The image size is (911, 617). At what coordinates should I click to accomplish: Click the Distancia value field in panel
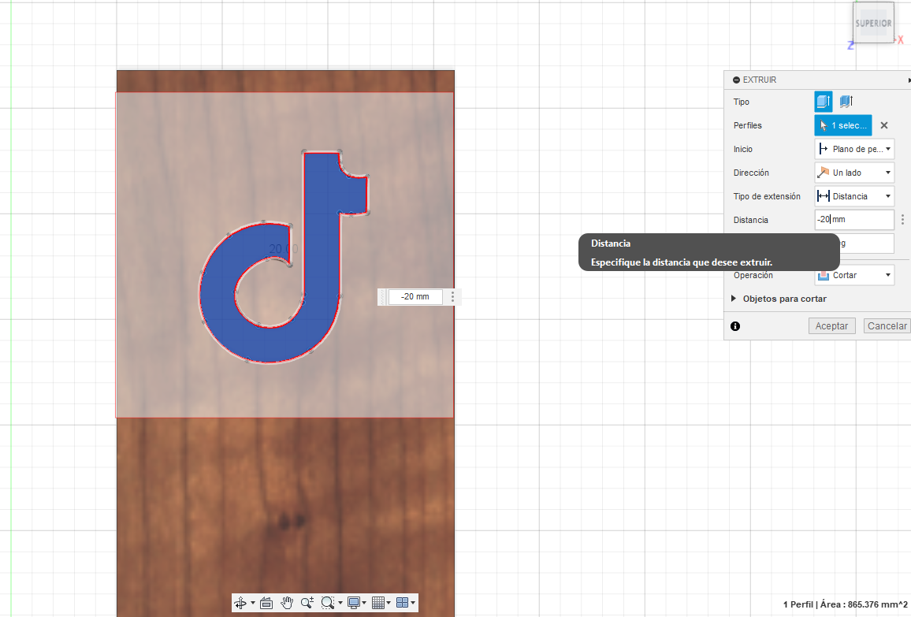pos(854,220)
